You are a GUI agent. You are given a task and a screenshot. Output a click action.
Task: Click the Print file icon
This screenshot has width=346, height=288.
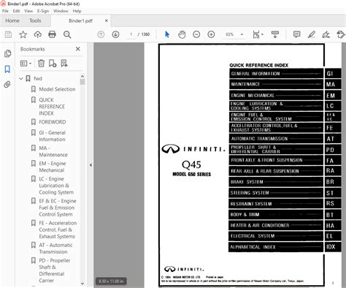pyautogui.click(x=52, y=34)
